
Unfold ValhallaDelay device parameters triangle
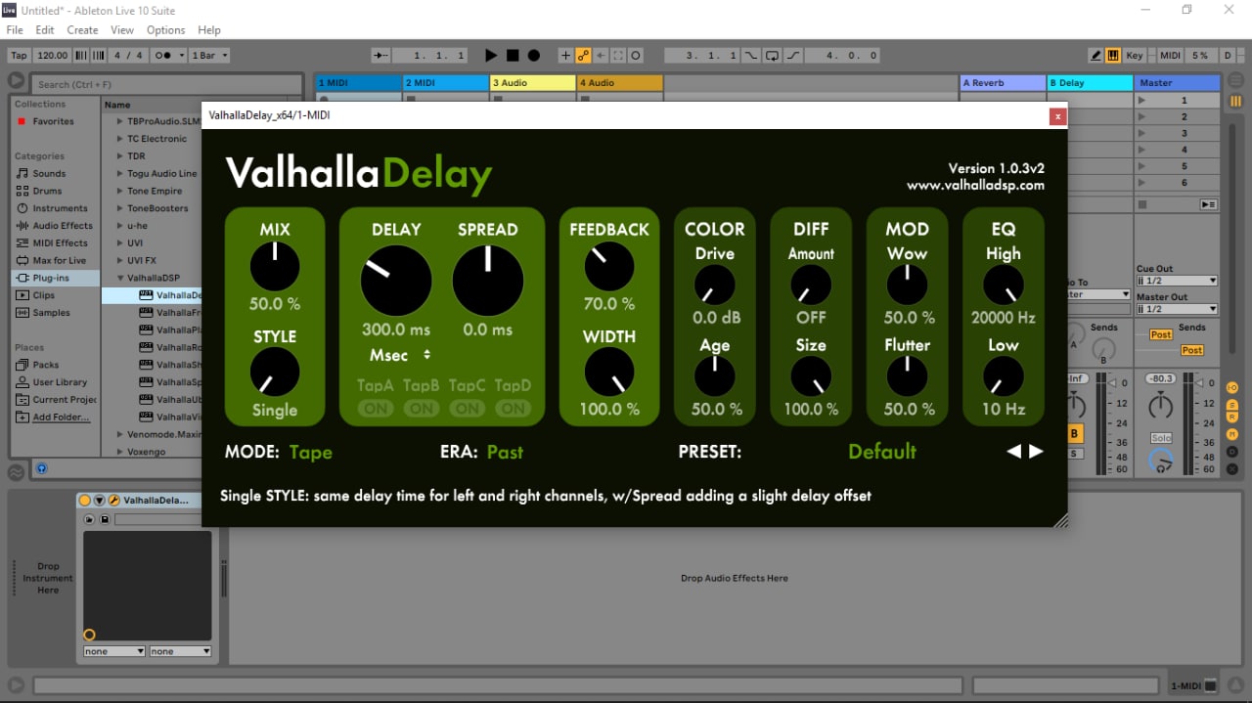click(99, 500)
